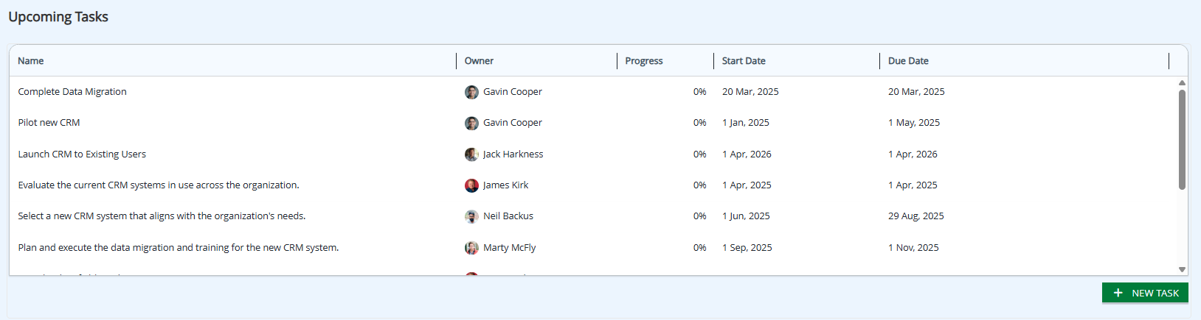Click due date 1 Apr, 2026
Viewport: 1201px width, 320px height.
pyautogui.click(x=913, y=154)
